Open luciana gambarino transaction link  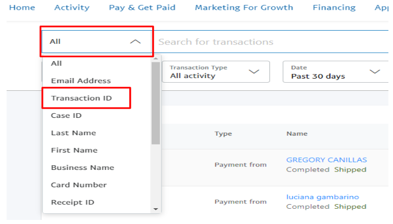pos(322,197)
